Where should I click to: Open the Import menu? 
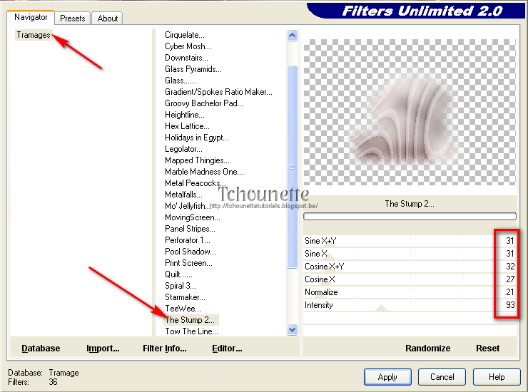103,349
